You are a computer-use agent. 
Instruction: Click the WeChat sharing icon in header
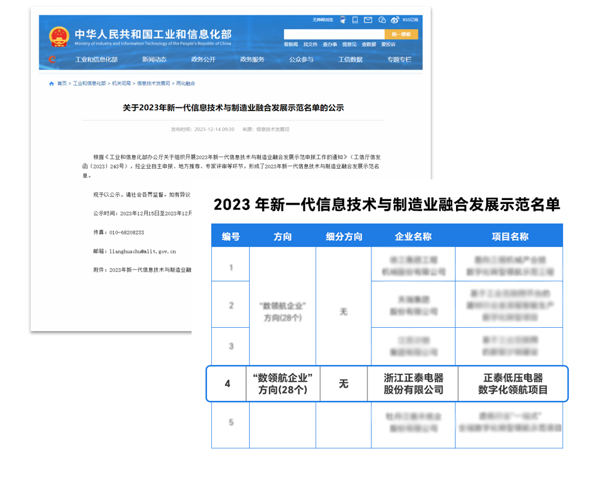(382, 20)
